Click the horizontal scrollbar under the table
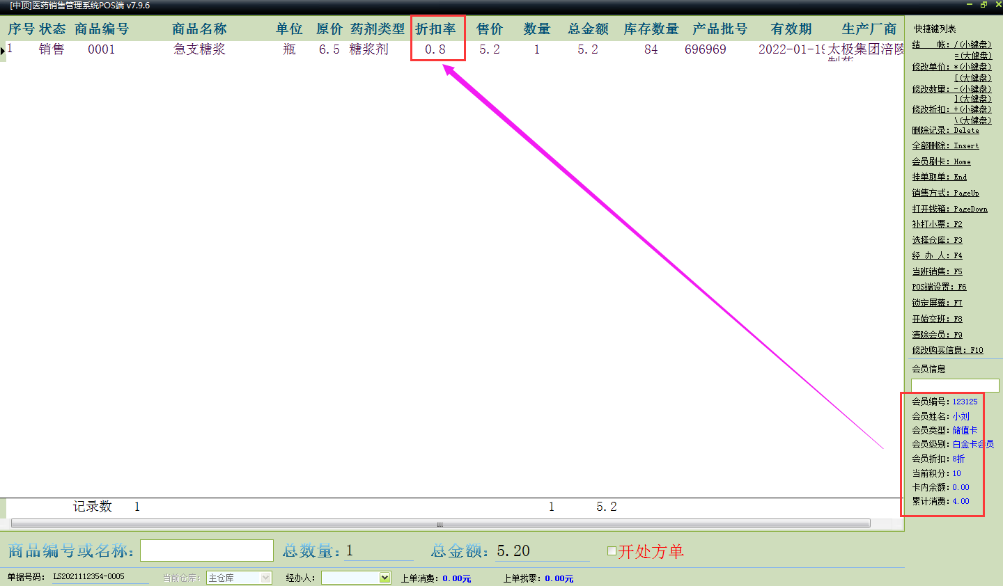The height and width of the screenshot is (586, 1003). pyautogui.click(x=440, y=523)
